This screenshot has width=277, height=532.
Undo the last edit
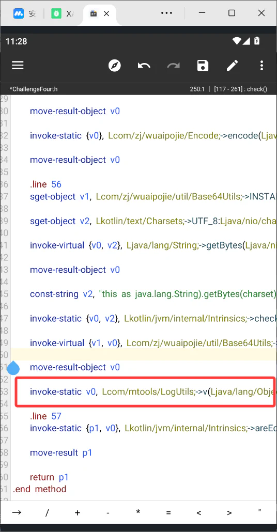(x=144, y=65)
